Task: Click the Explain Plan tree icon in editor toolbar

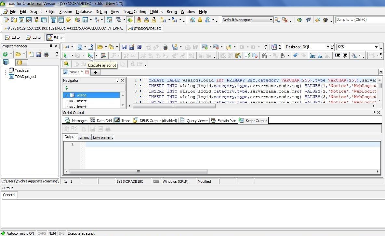Action: (x=104, y=56)
